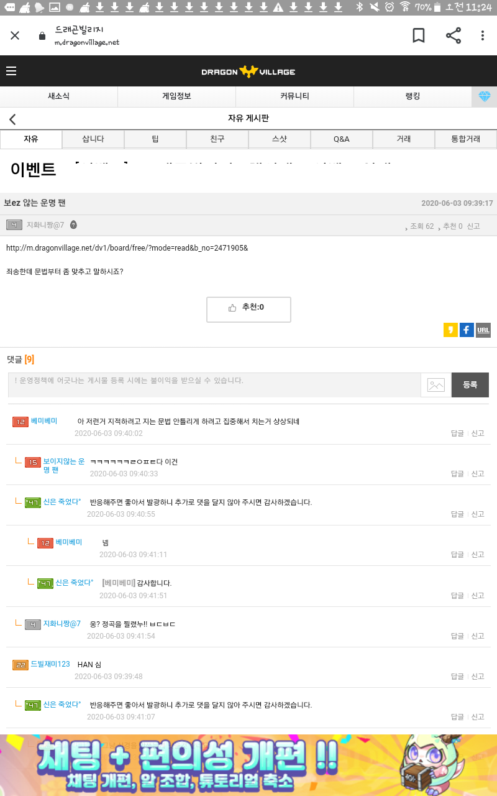Attach an image to the comment
497x796 pixels.
pyautogui.click(x=435, y=385)
